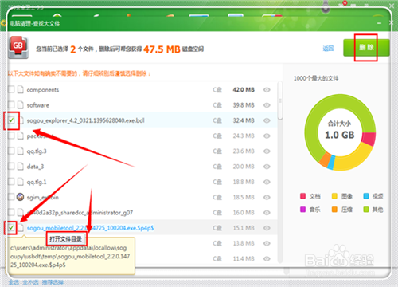Click the 全选 link at the bottom
The width and height of the screenshot is (398, 287).
pos(14,282)
